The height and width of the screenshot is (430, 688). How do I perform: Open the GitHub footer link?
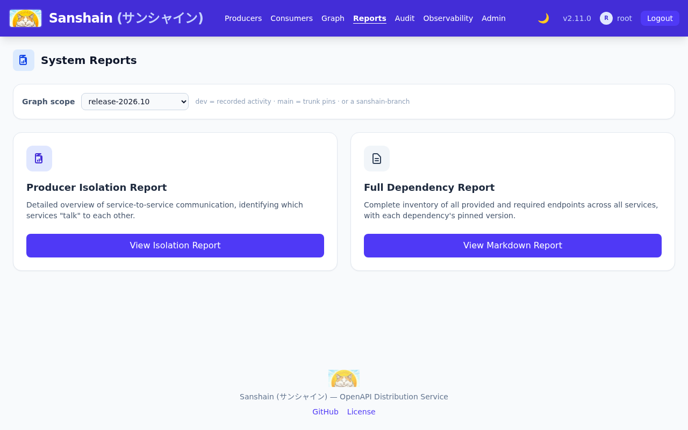326,412
